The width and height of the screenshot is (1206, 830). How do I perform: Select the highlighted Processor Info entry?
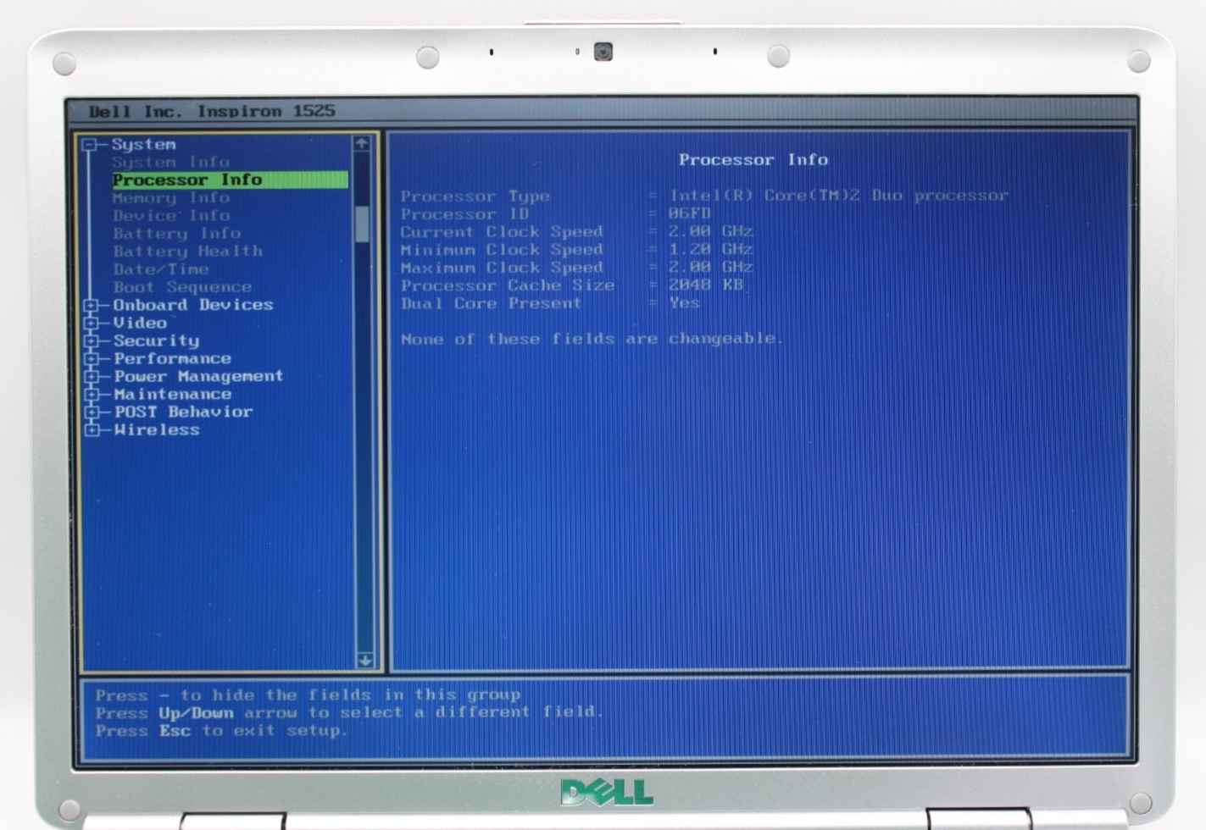point(230,180)
